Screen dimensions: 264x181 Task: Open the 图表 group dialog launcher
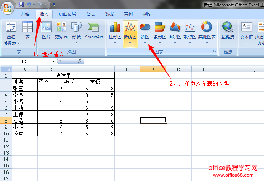pyautogui.click(x=214, y=51)
